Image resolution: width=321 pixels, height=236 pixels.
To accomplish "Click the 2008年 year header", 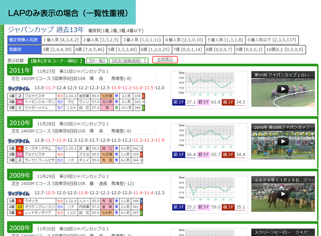I will pos(20,228).
